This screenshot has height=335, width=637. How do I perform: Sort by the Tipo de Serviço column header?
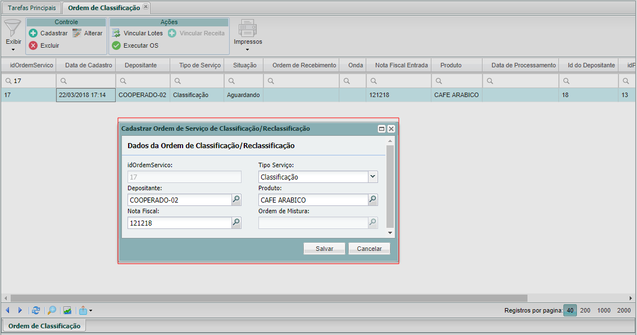(x=197, y=65)
